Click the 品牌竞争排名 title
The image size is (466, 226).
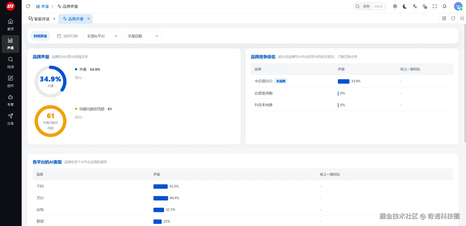tap(263, 57)
